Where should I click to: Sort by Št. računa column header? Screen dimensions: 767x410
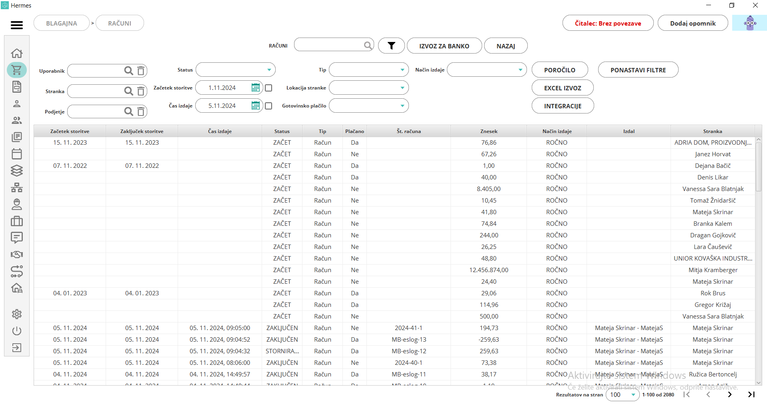coord(409,131)
